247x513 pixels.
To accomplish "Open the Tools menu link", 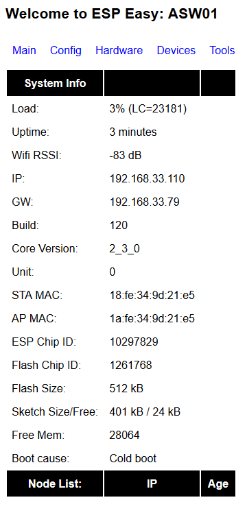I will click(x=222, y=50).
